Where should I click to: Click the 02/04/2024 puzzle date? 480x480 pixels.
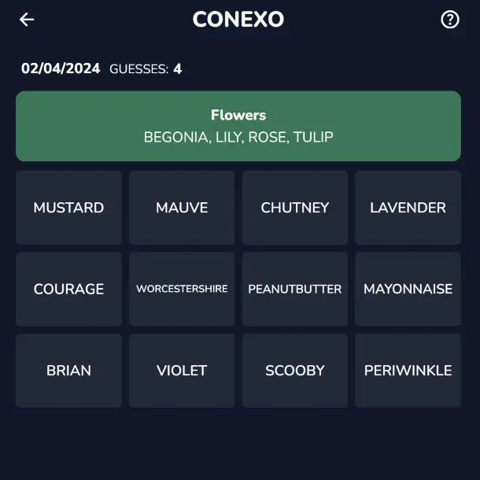click(x=61, y=68)
